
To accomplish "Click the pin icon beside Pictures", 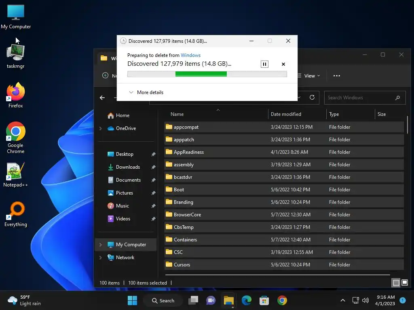I will pyautogui.click(x=153, y=193).
